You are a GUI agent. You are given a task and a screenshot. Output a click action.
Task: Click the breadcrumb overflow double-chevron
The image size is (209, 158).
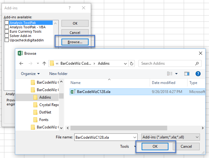[57, 63]
